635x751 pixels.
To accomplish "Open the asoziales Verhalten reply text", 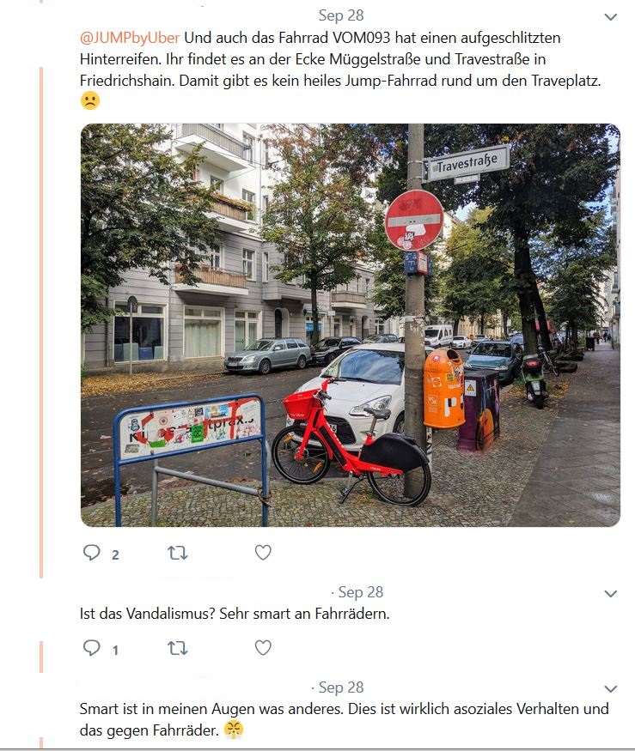I will (x=344, y=719).
